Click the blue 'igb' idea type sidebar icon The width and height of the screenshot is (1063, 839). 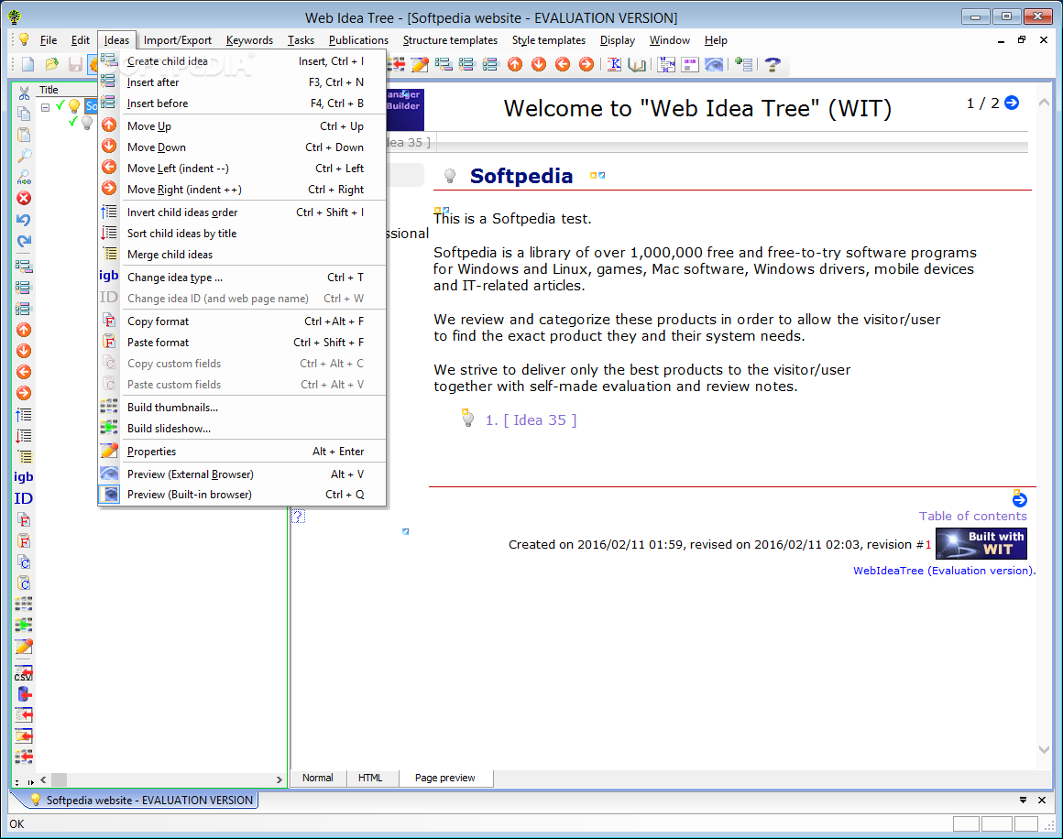(24, 476)
